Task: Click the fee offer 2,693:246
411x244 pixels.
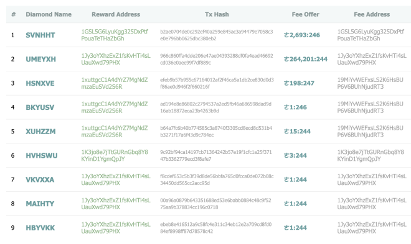Action: 302,35
